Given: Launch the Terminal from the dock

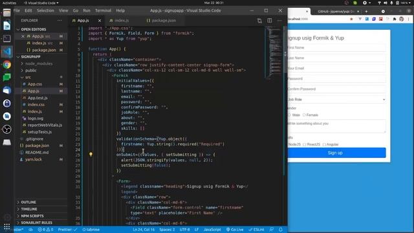Looking at the screenshot, I should click(x=7, y=39).
